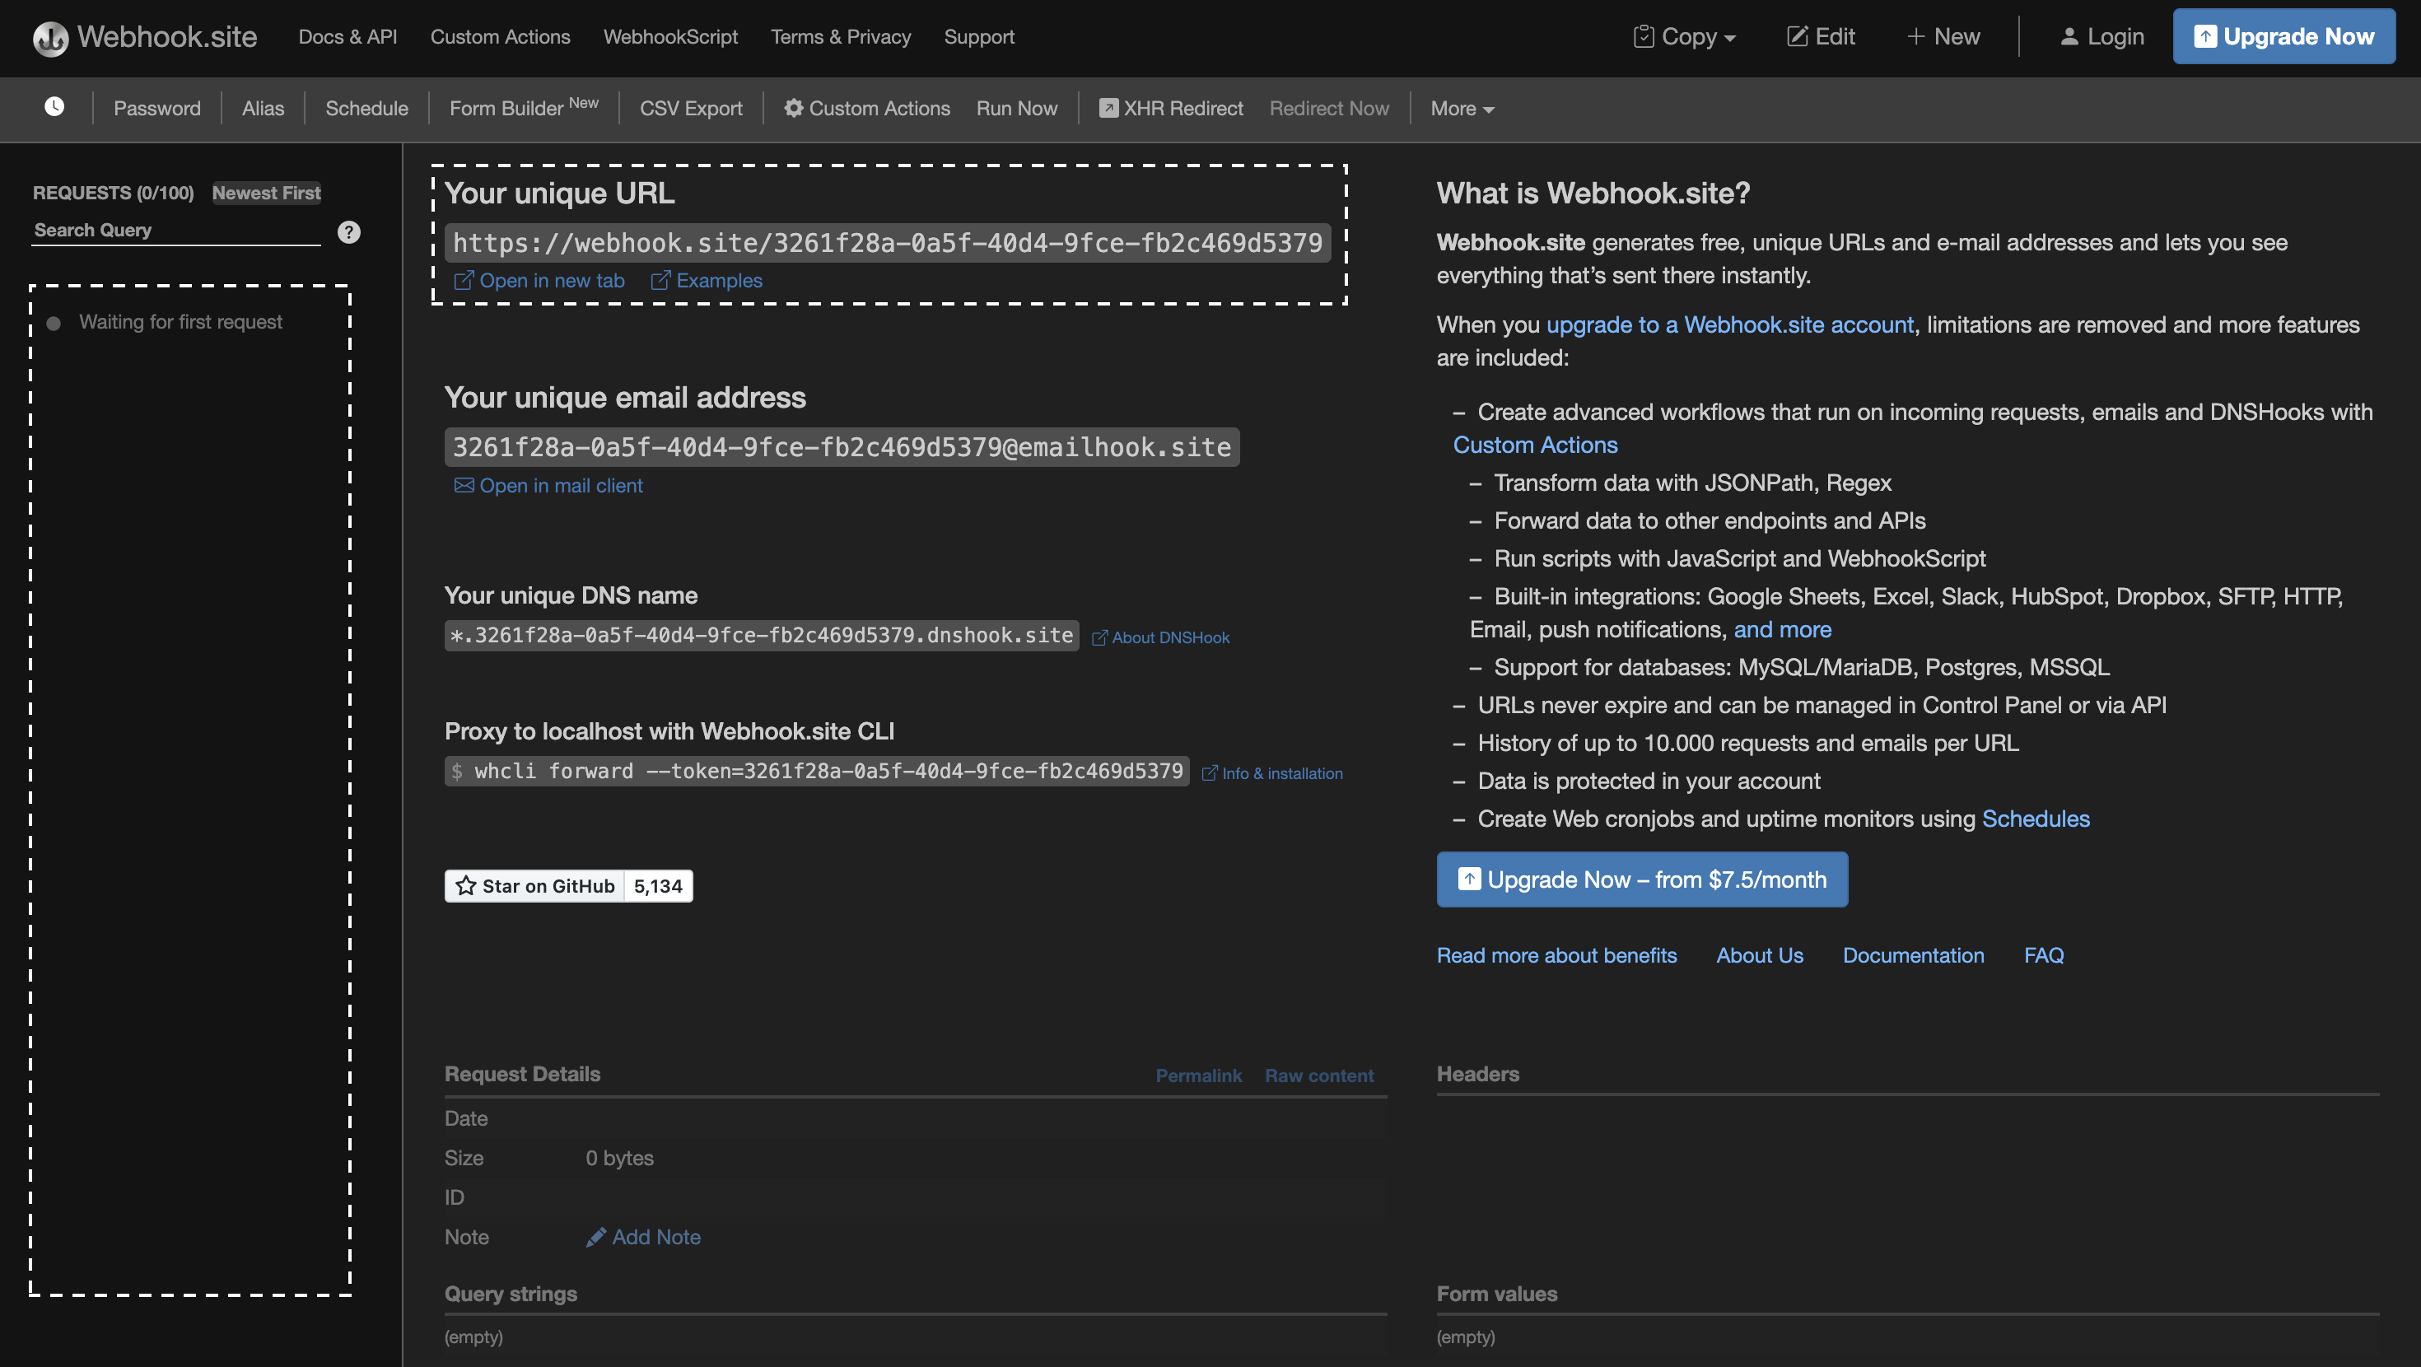Open the About Us link
Screen dimensions: 2421x1367
tap(1760, 955)
